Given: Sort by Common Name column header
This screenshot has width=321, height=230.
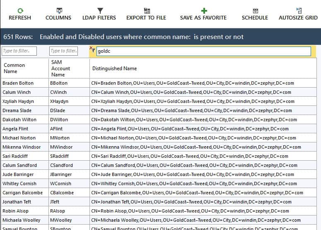Looking at the screenshot, I should pyautogui.click(x=25, y=68).
